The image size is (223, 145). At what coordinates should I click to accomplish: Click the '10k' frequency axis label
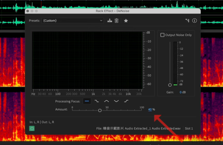click(128, 94)
